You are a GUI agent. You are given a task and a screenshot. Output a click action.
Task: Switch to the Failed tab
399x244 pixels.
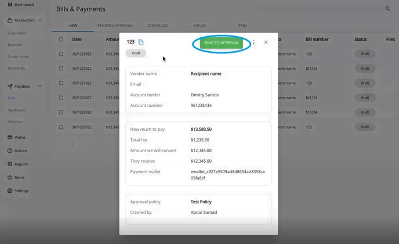pos(200,26)
